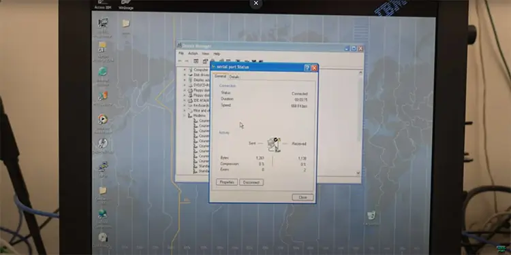511x255 pixels.
Task: Open the Access IBM desktop shortcut
Action: pyautogui.click(x=103, y=5)
